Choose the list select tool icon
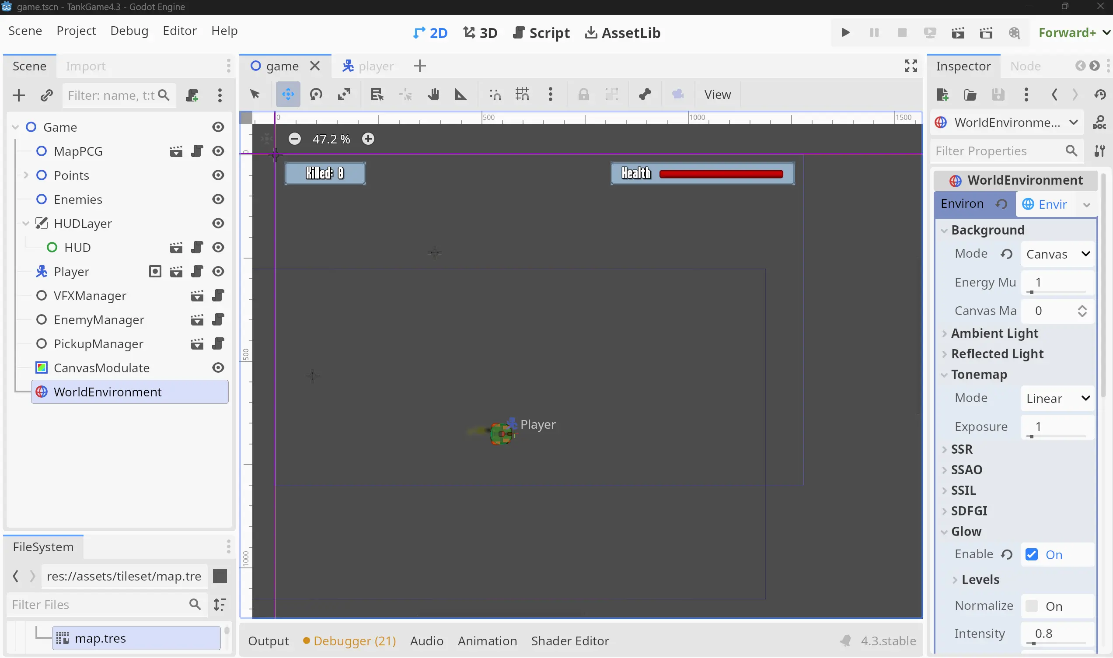This screenshot has width=1113, height=658. pyautogui.click(x=377, y=94)
